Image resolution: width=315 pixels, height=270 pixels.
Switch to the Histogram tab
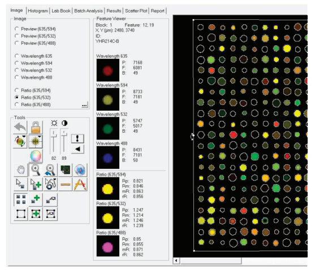(x=38, y=11)
